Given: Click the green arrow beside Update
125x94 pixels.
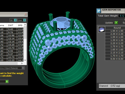Looking at the screenshot, I should point(116,23).
